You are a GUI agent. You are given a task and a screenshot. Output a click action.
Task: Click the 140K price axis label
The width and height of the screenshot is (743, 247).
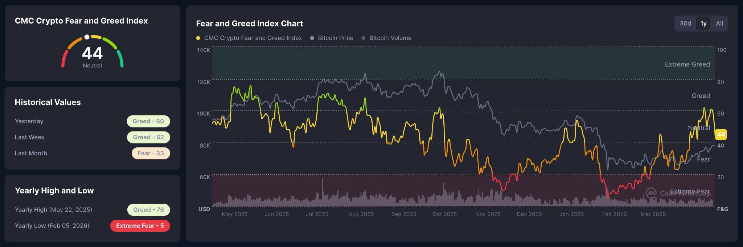click(204, 50)
